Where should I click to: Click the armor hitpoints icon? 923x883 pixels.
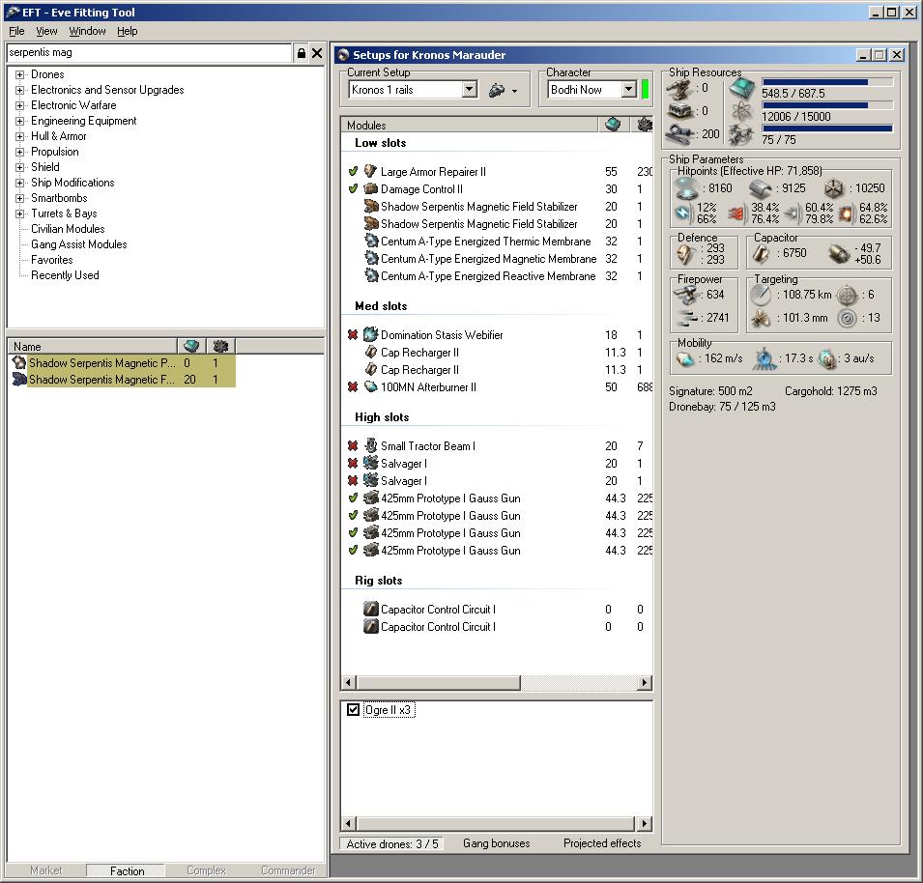[x=760, y=188]
